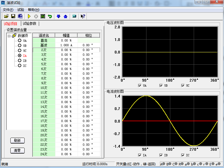Collapse the 数据项 tree node

coord(9,36)
